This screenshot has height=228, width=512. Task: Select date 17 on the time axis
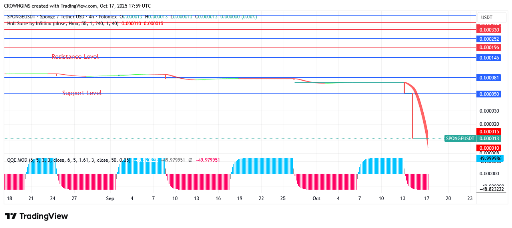point(426,198)
